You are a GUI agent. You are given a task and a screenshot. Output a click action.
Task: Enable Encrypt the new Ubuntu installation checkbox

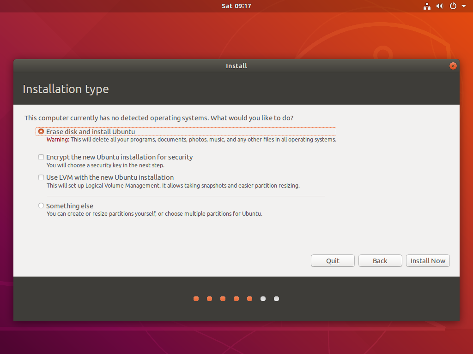(x=41, y=157)
